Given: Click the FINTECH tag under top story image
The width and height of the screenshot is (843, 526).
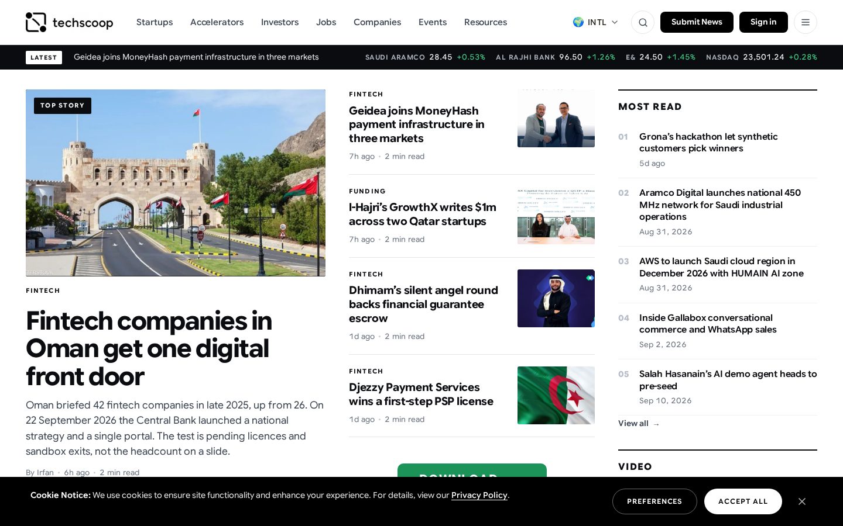Looking at the screenshot, I should pyautogui.click(x=43, y=290).
